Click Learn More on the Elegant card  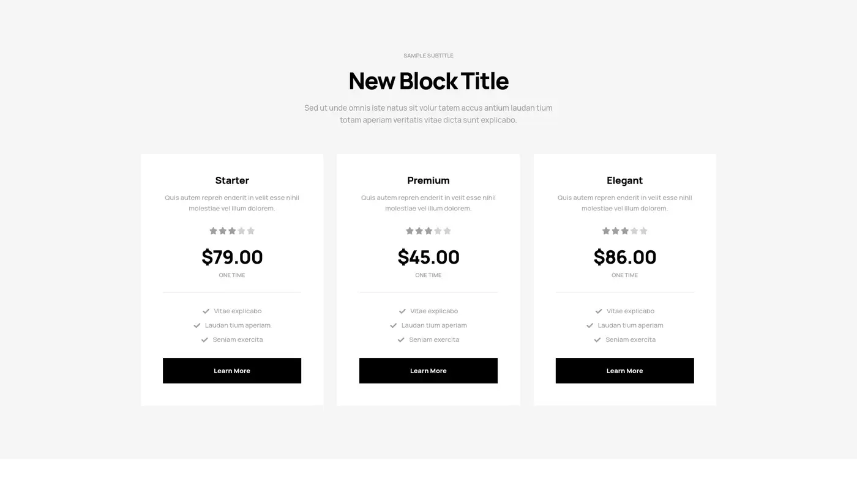tap(624, 370)
